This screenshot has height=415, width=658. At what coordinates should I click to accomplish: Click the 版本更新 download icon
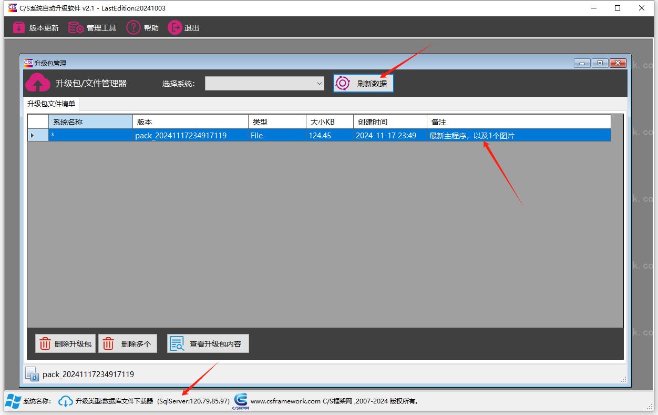pos(19,28)
